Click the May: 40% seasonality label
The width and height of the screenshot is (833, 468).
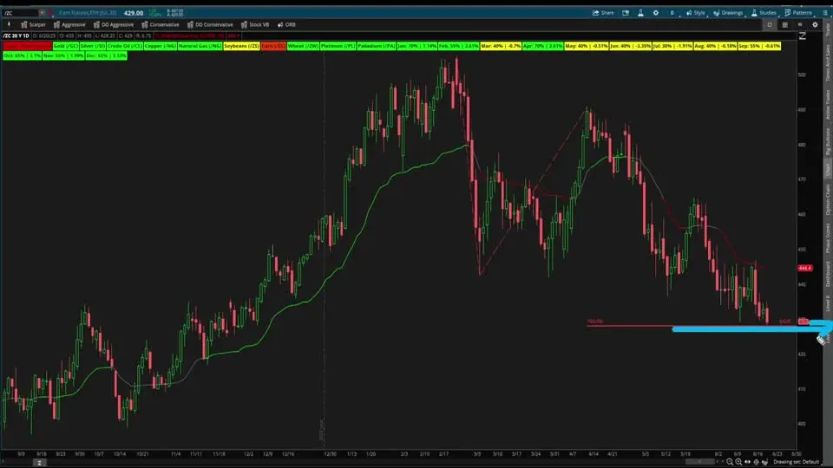587,46
